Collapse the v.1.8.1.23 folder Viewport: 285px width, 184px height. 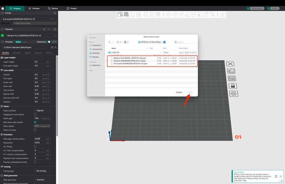[x=107, y=53]
